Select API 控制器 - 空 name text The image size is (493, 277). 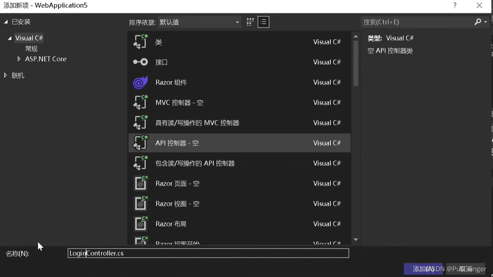click(x=177, y=143)
